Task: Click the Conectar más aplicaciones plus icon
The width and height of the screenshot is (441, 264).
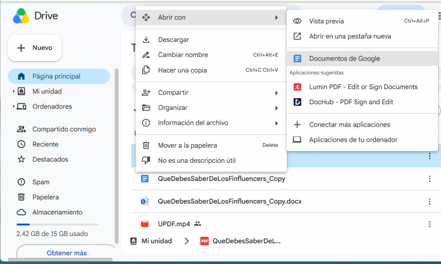Action: click(297, 124)
